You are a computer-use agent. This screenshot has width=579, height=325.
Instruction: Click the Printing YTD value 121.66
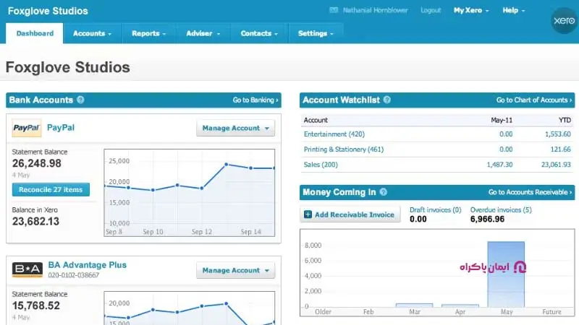[x=560, y=149]
